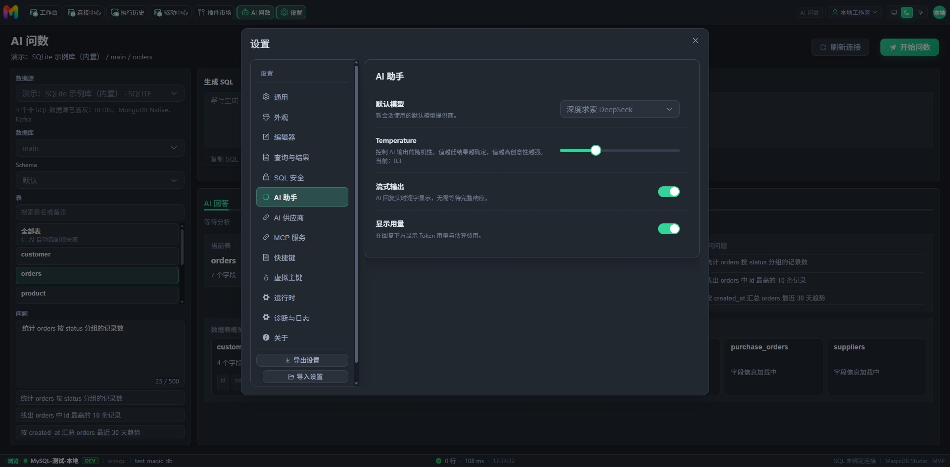Viewport: 950px width, 467px height.
Task: Pick left-panel suggestion 统计 orders 按 status 分组的记录数
Action: [x=100, y=398]
